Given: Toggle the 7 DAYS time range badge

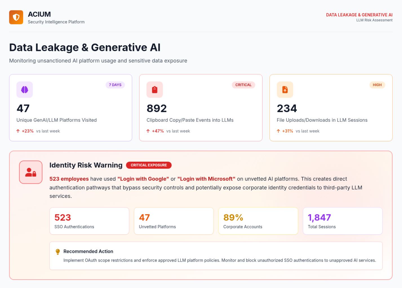Looking at the screenshot, I should point(115,85).
